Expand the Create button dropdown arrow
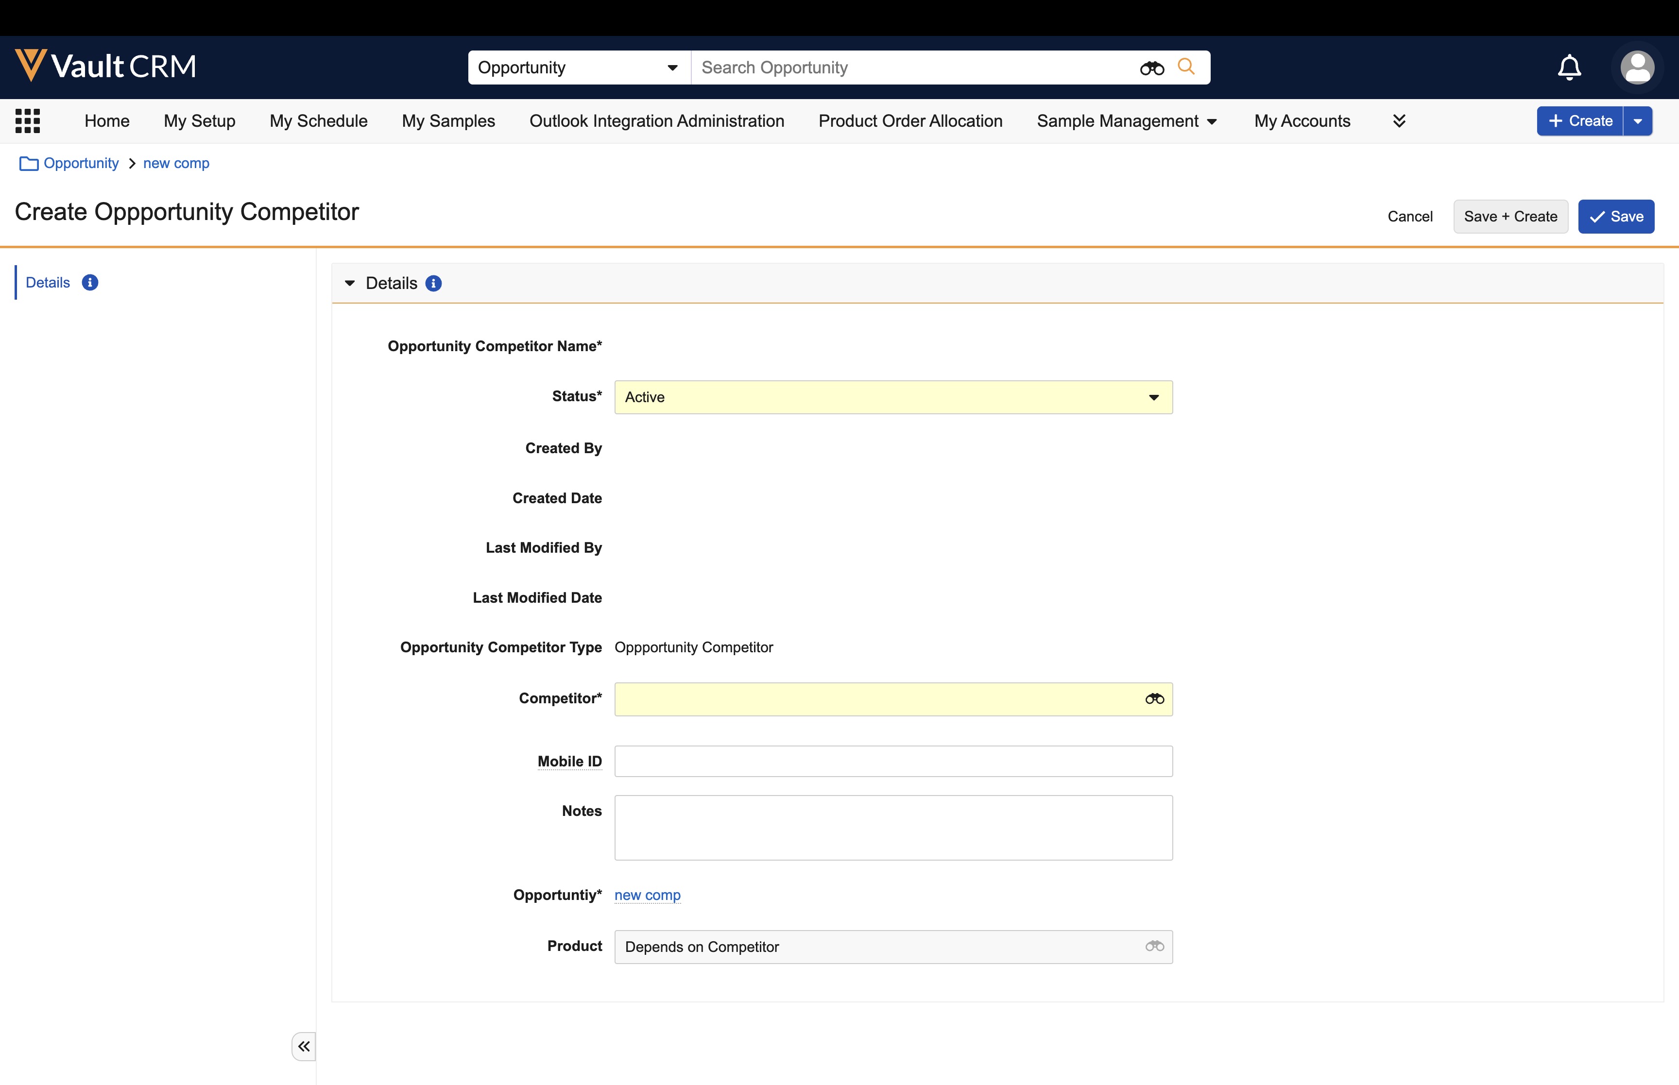The image size is (1679, 1085). tap(1637, 121)
